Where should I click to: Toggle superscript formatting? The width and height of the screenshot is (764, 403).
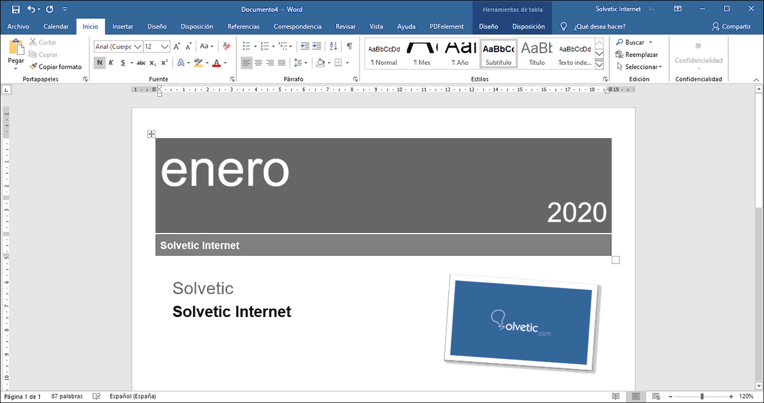(164, 62)
